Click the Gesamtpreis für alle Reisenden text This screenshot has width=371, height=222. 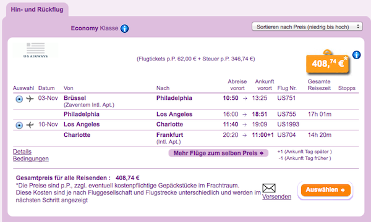coord(63,178)
